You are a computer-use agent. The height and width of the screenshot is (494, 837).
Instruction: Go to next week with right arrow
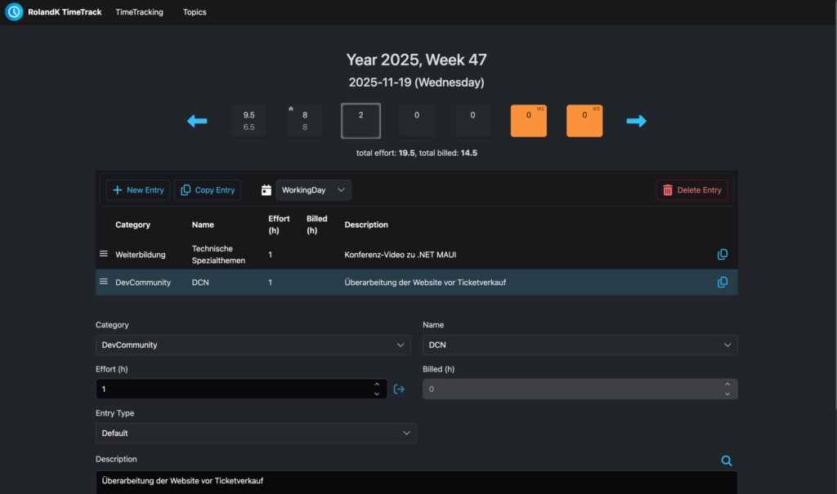pos(636,121)
